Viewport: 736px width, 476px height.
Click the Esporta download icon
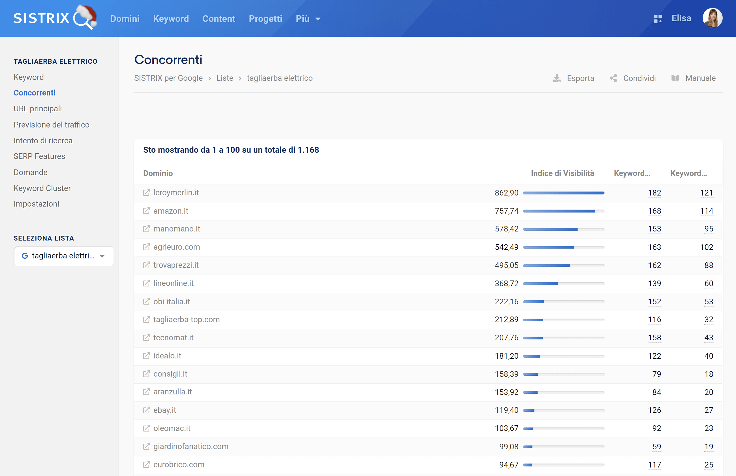coord(556,78)
